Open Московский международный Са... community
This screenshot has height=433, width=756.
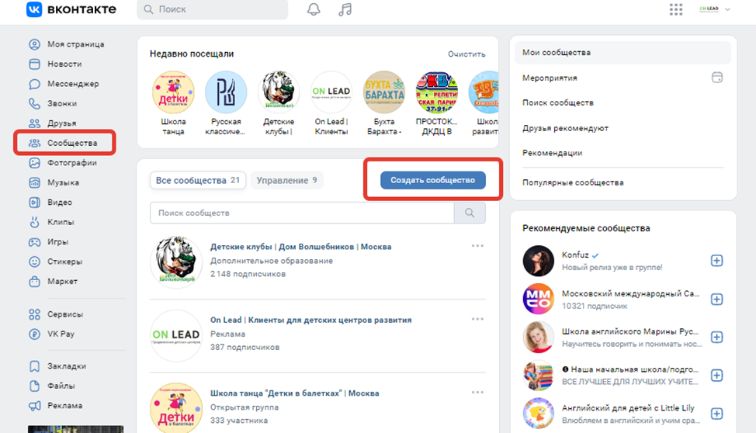(630, 293)
